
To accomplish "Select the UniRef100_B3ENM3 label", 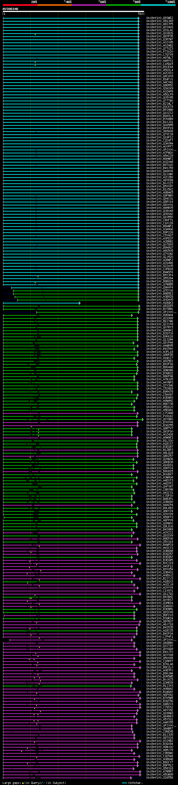I will click(x=160, y=398).
